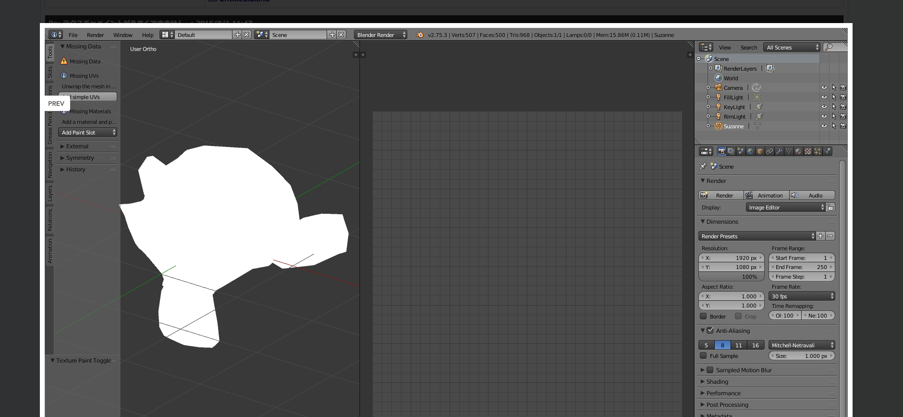Click the Suzanne mesh data icon in outliner

coord(757,126)
